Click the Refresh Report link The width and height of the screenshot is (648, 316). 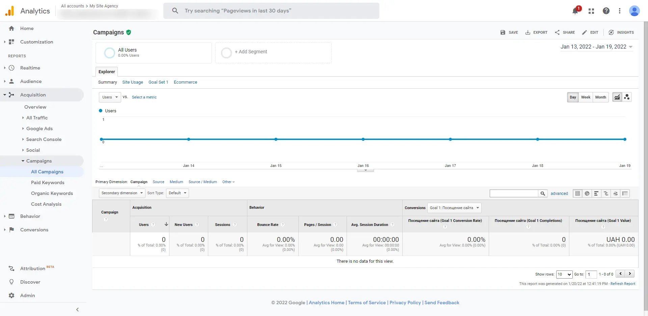[623, 284]
